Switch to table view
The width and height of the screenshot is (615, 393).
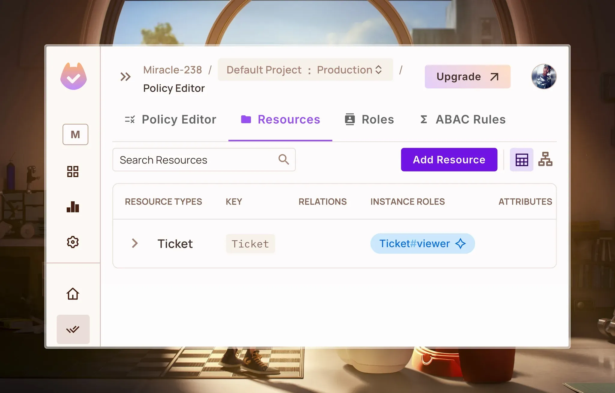click(522, 160)
